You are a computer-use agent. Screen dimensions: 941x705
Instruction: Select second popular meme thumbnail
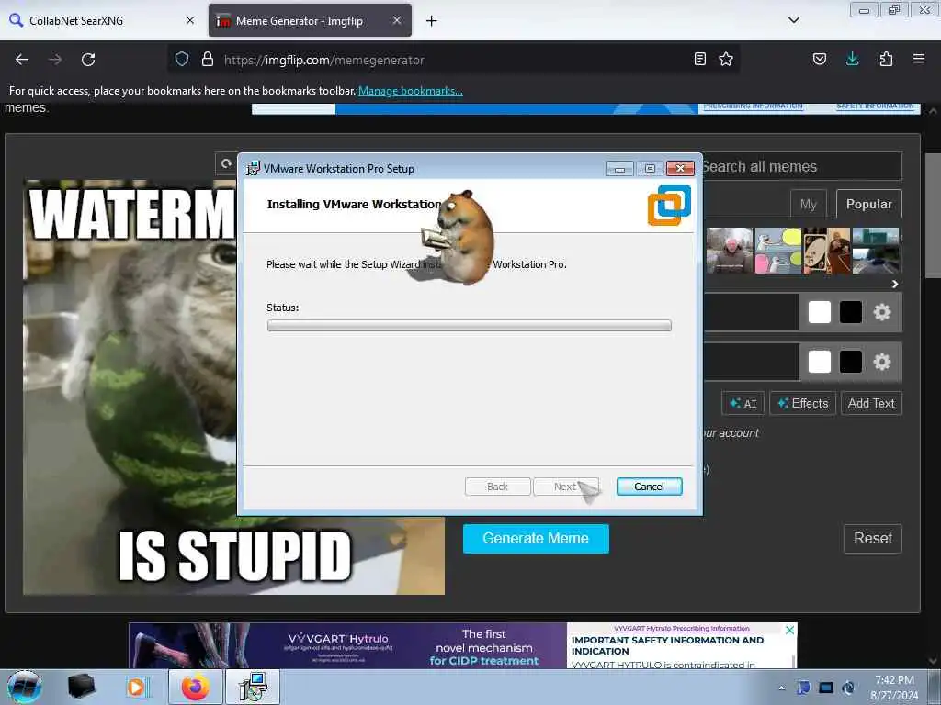tap(778, 251)
